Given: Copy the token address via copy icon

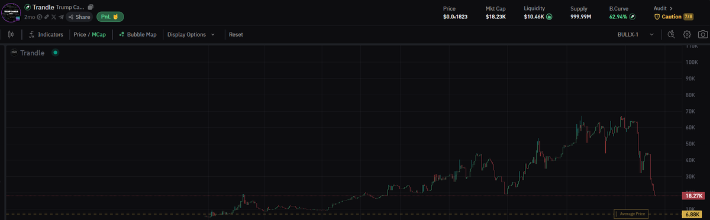Looking at the screenshot, I should point(91,7).
